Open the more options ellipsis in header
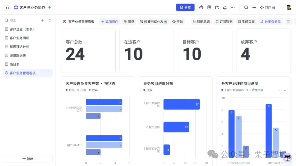296x166 pixels. [x=233, y=8]
